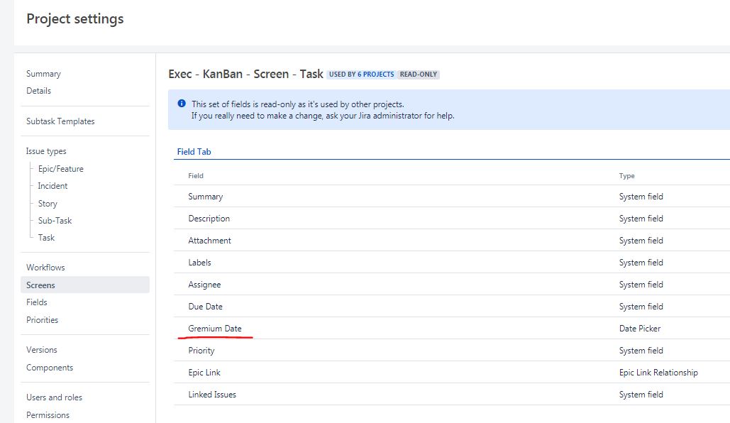
Task: Click the Epic Link field row
Action: [x=452, y=373]
